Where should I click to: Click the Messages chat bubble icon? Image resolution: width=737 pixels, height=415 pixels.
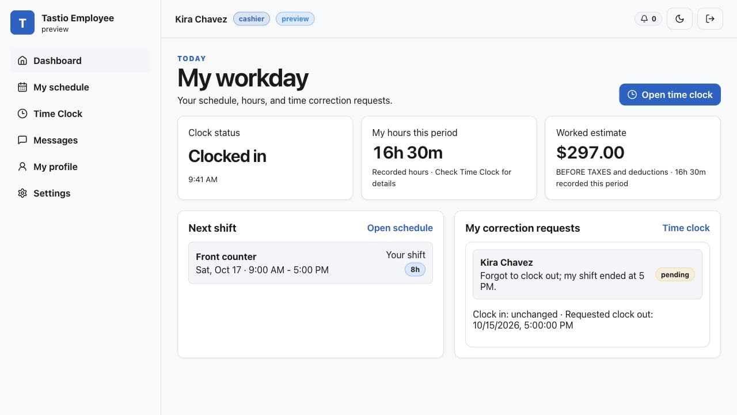point(22,140)
